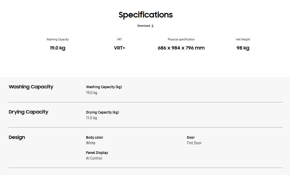
Task: Click the Download link text
Action: coord(144,26)
